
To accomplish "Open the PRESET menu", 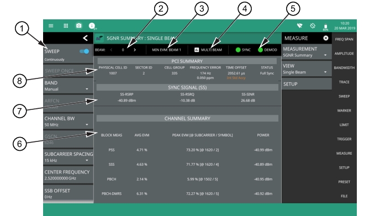I will pyautogui.click(x=344, y=182).
